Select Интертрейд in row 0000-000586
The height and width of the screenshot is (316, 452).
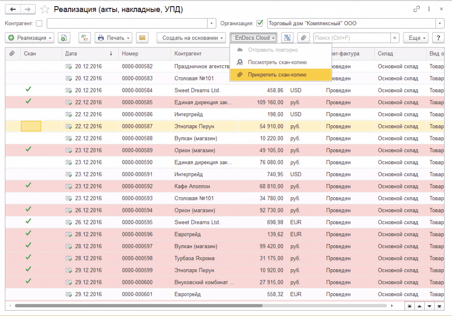pyautogui.click(x=188, y=114)
